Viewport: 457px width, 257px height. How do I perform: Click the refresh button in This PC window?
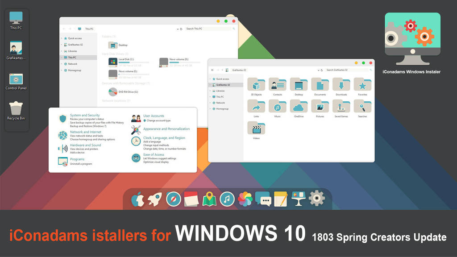pos(181,29)
